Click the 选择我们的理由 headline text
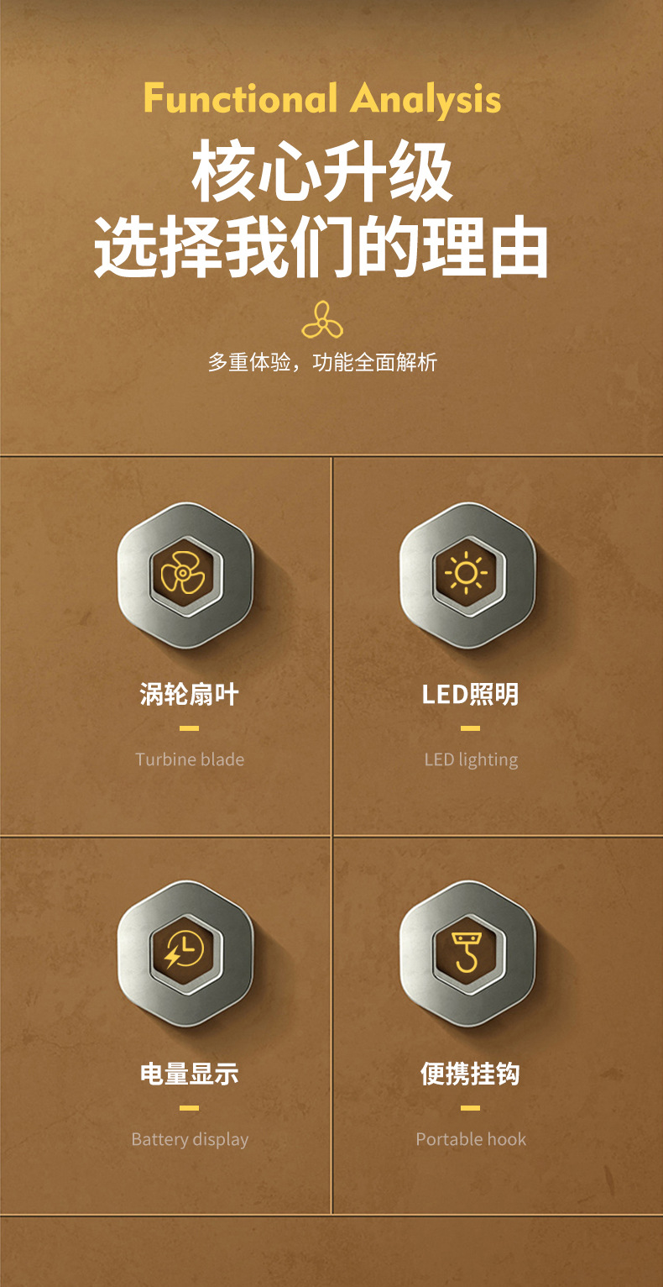The image size is (663, 1287). [322, 247]
